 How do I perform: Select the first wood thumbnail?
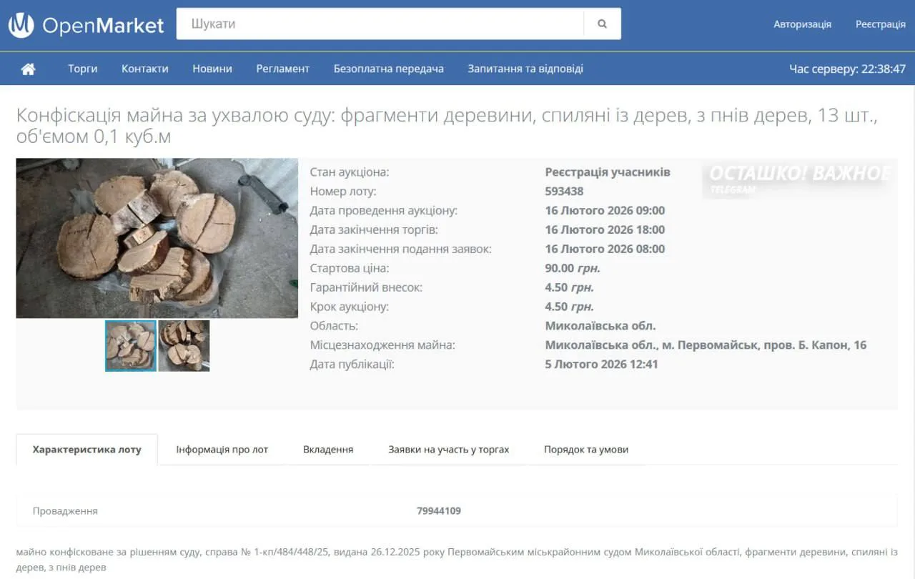click(x=131, y=346)
